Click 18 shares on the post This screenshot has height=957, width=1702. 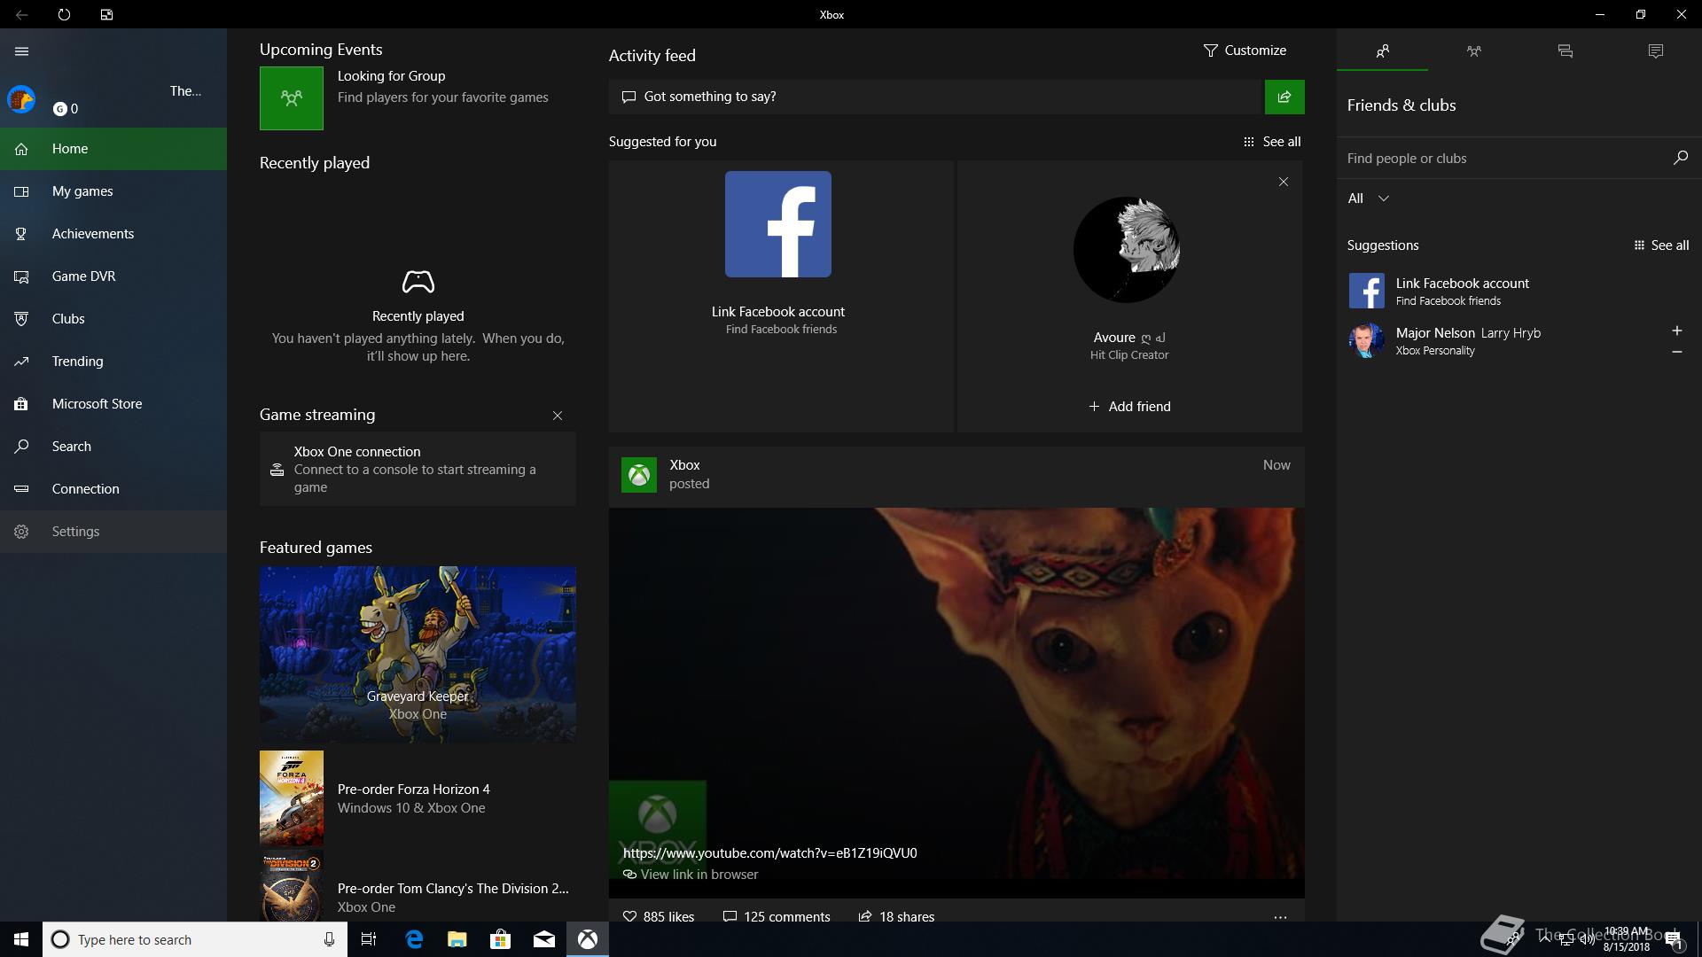(896, 916)
